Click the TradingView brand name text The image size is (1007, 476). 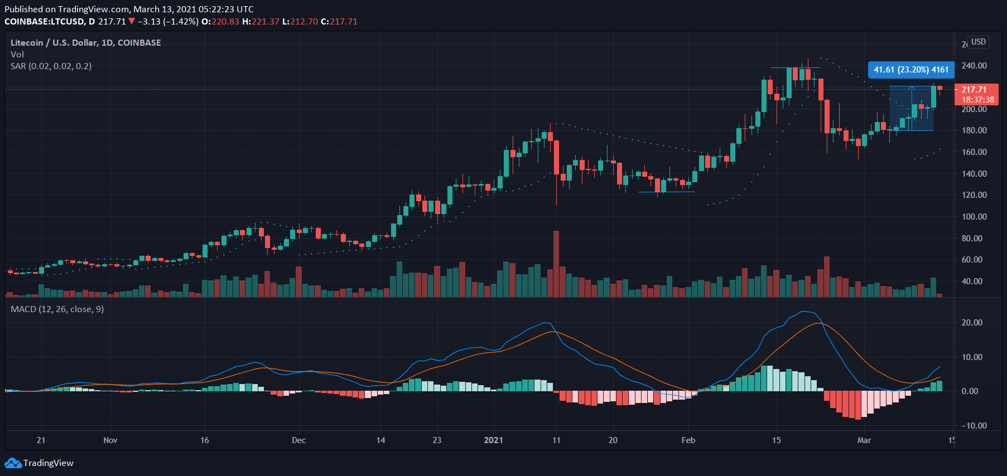[x=48, y=463]
